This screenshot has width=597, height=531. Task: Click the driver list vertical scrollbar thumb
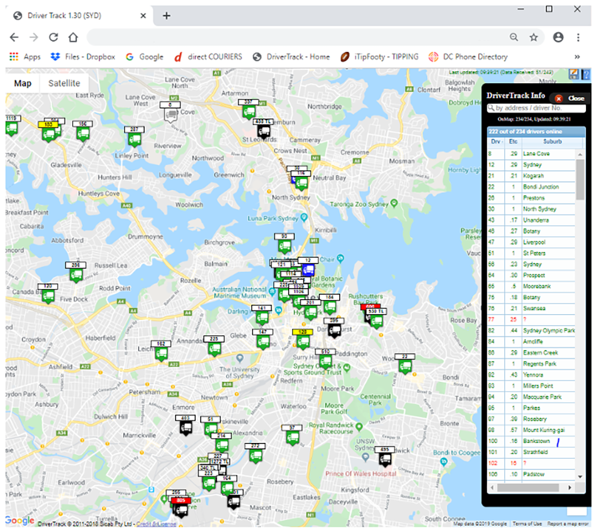[x=580, y=180]
